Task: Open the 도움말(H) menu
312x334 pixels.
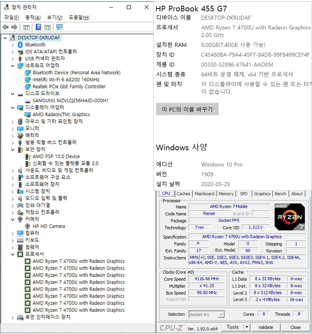Action: pos(79,17)
